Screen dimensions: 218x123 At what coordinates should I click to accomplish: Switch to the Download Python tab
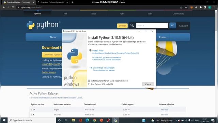pyautogui.click(x=18, y=2)
